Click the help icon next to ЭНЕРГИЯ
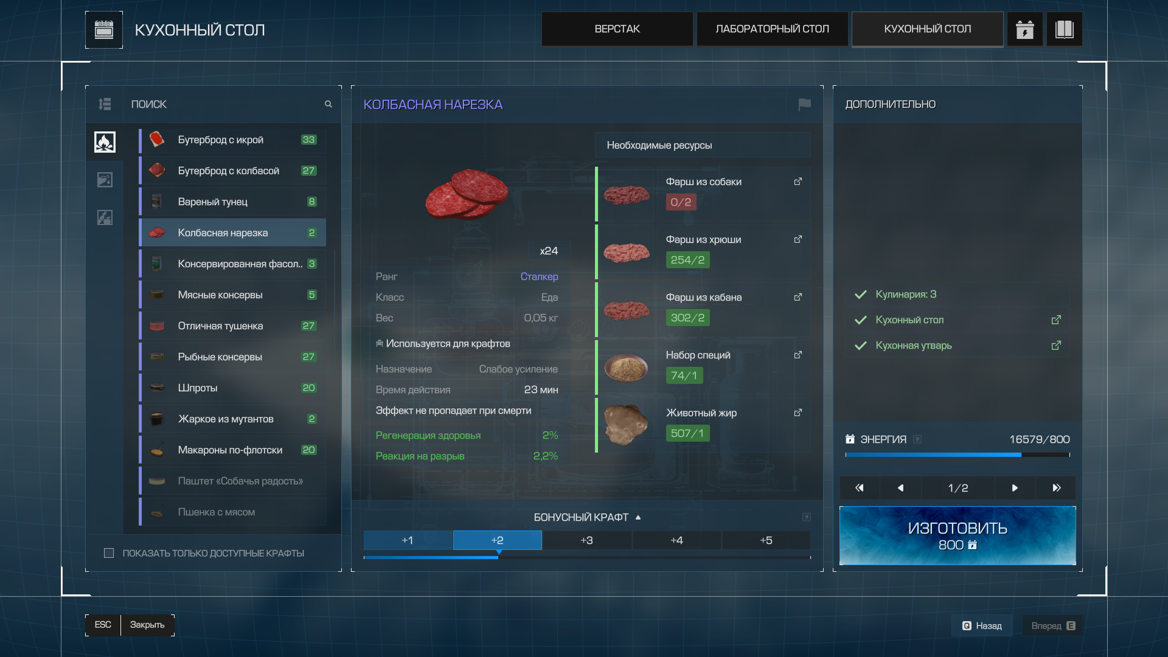Screen dimensions: 1168x657 click(x=917, y=439)
